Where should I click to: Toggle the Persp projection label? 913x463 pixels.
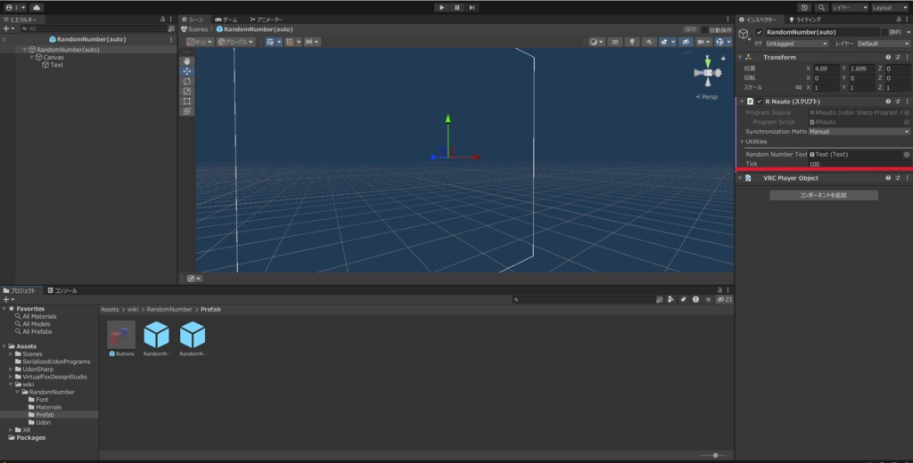(x=707, y=97)
